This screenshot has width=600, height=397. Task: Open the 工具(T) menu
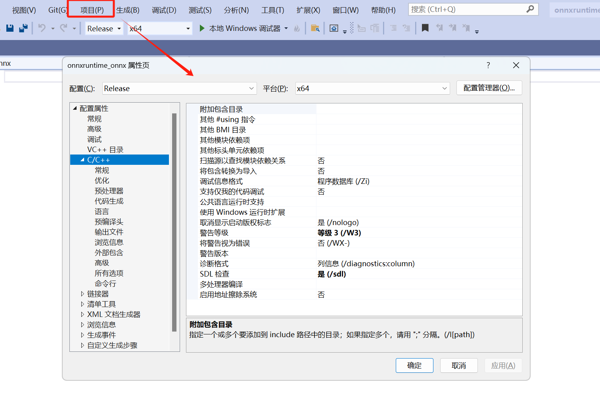273,10
